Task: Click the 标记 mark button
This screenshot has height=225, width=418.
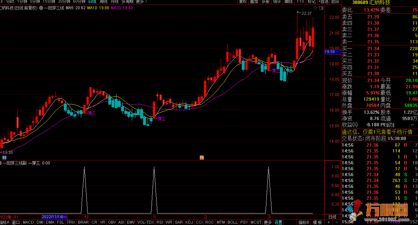Action: pos(311,2)
